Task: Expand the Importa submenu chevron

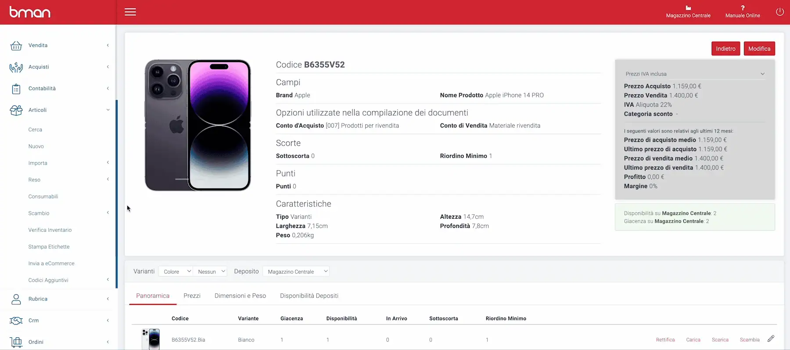Action: tap(108, 162)
